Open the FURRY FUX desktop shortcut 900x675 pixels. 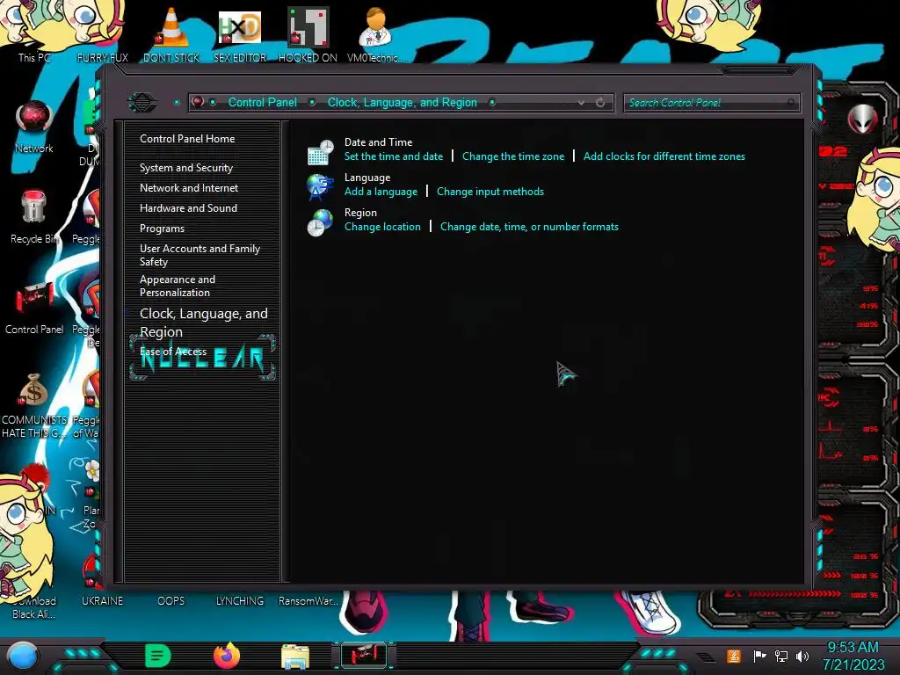coord(102,34)
